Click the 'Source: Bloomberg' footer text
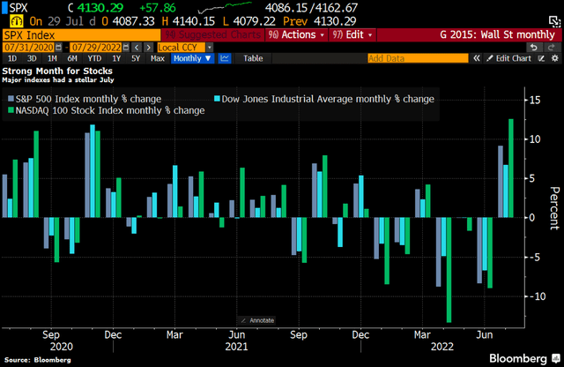 coord(37,360)
